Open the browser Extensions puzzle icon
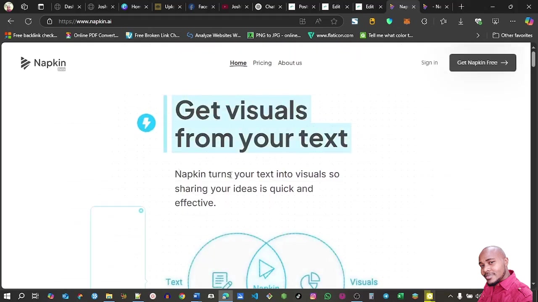The height and width of the screenshot is (302, 538). (x=424, y=21)
